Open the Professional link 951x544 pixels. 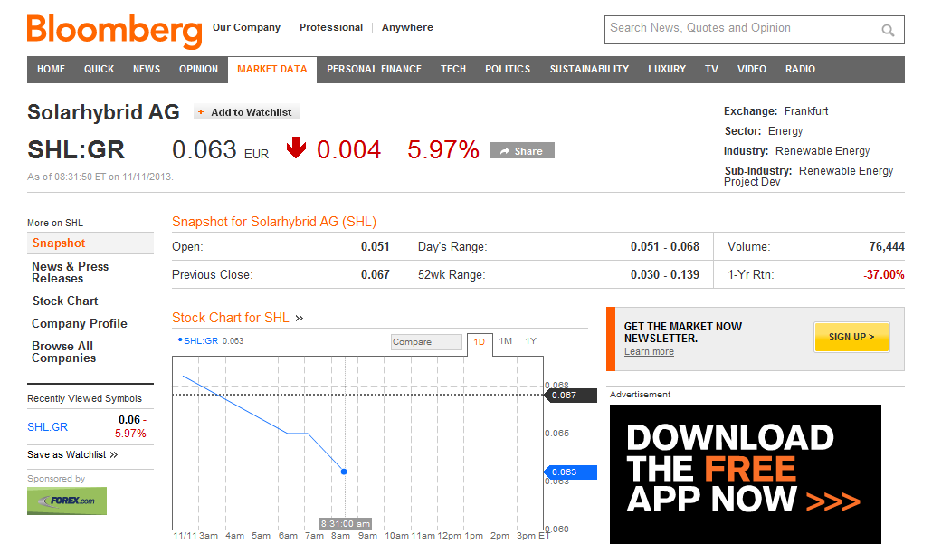[x=331, y=27]
